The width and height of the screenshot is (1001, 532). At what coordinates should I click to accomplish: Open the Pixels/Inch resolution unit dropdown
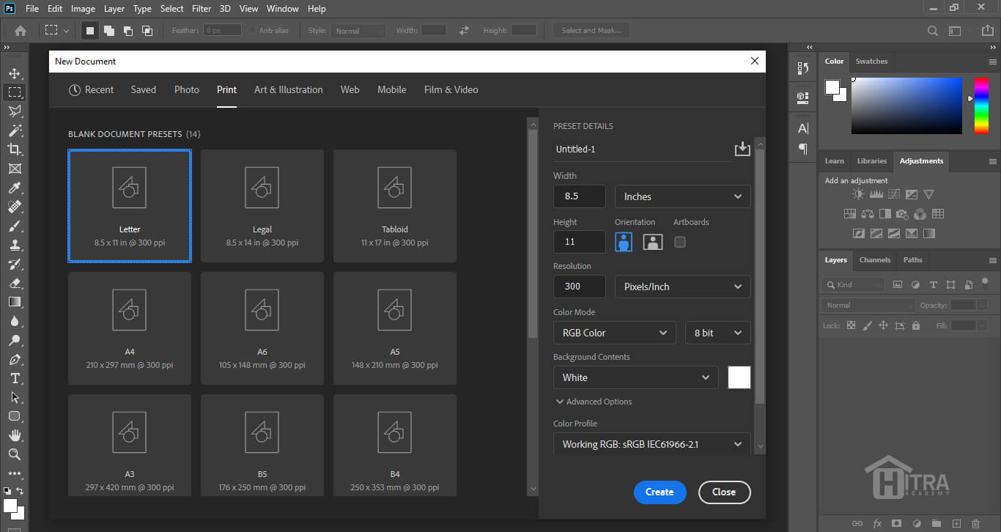coord(683,287)
